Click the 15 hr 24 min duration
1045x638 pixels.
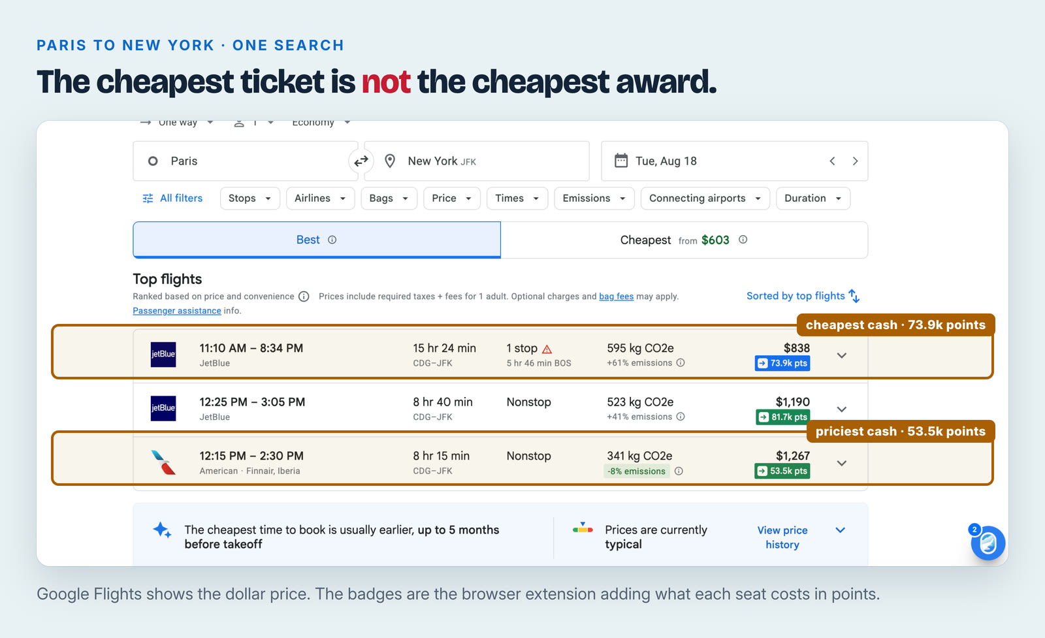tap(444, 348)
